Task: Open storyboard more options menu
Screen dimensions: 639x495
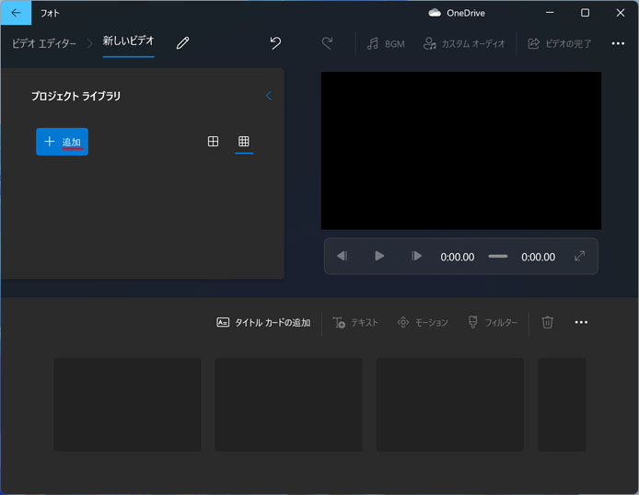Action: click(581, 322)
